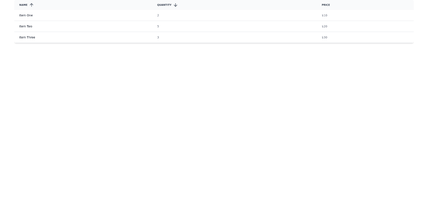Sort the table by the QUANTITY column
The width and height of the screenshot is (428, 224).
(x=164, y=5)
